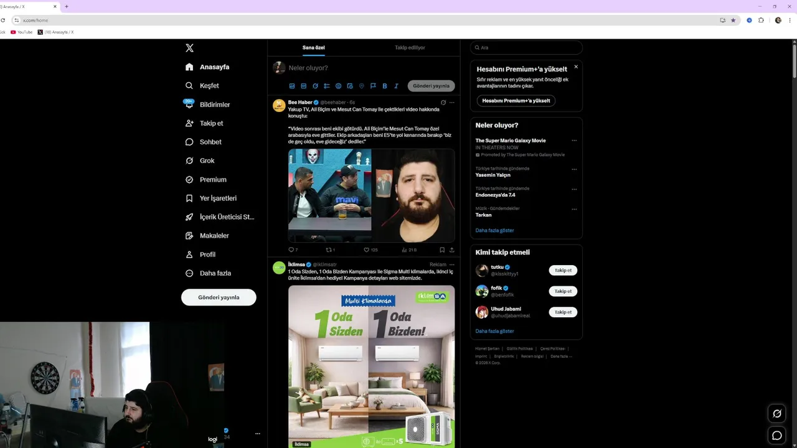The height and width of the screenshot is (448, 797).
Task: Install app icon in address bar
Action: pos(722,20)
